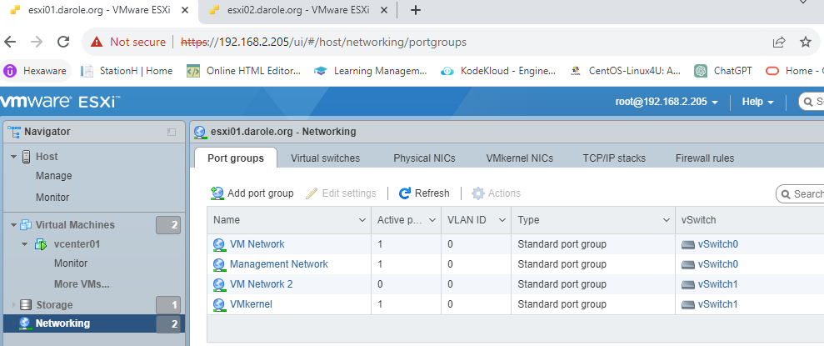Click vSwitch0 link in VM Network row
The image size is (824, 346).
click(718, 244)
